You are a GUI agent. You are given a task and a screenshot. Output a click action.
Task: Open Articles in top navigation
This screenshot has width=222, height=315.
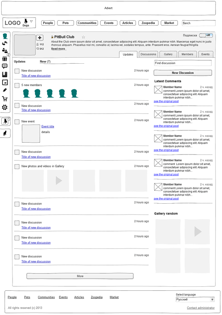(x=128, y=23)
